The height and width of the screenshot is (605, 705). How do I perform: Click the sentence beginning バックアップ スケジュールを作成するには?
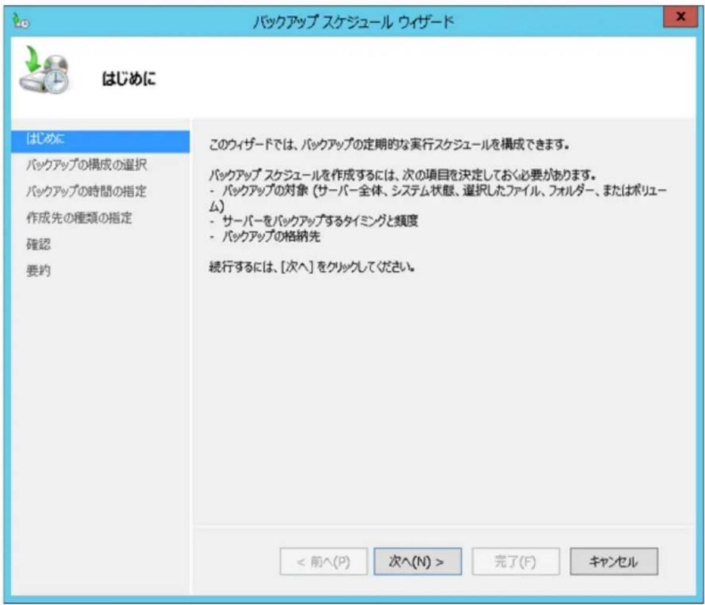402,175
